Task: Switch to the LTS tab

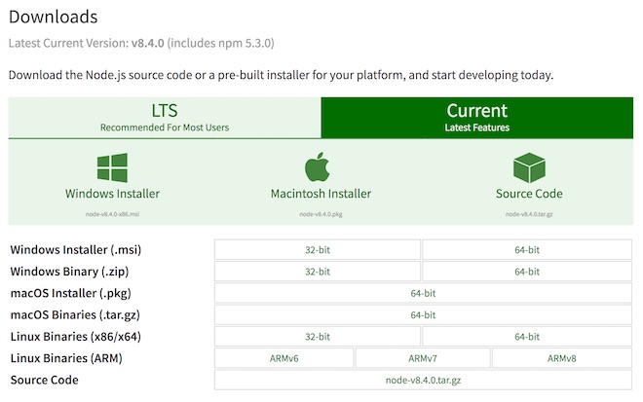Action: point(165,118)
